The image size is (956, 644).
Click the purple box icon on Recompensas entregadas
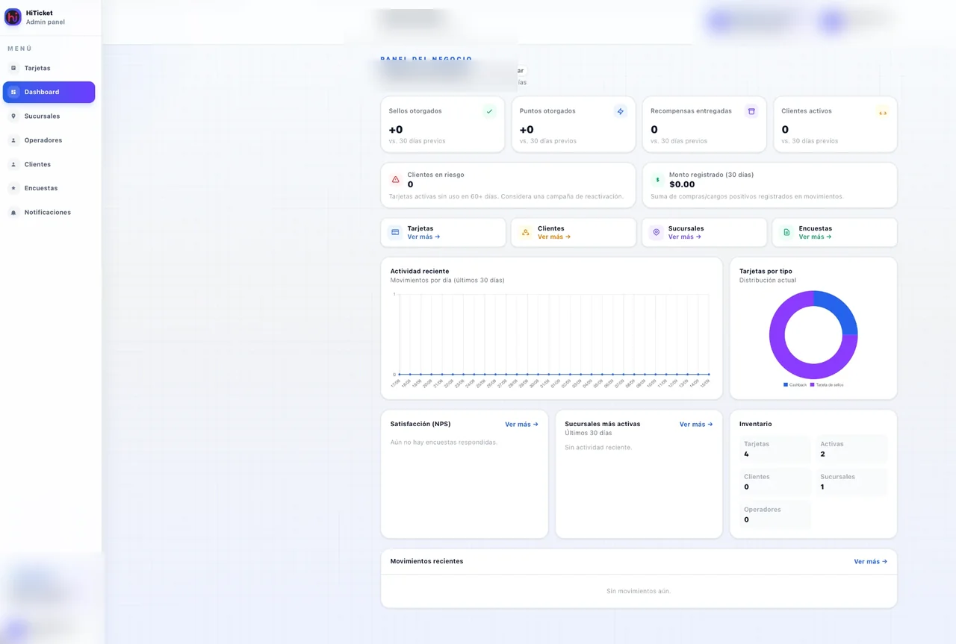point(751,111)
